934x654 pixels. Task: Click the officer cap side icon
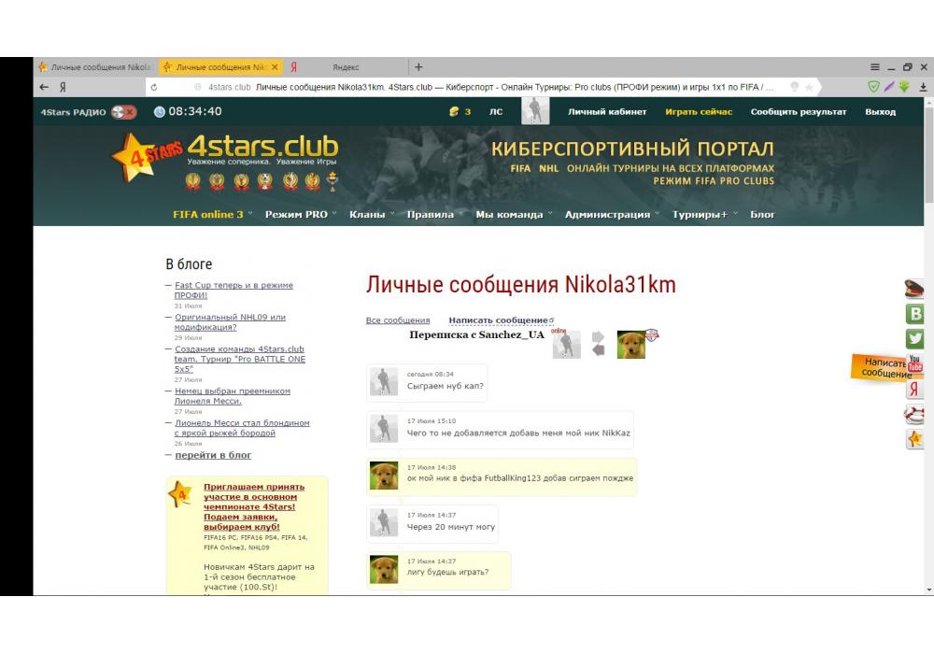[914, 289]
